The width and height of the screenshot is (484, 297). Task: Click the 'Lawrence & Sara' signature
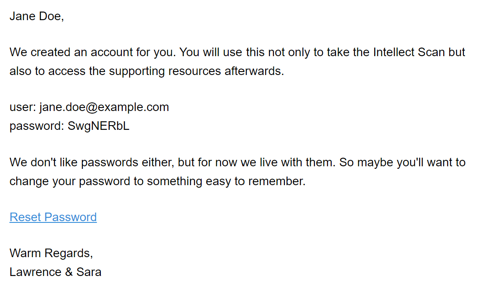(x=55, y=272)
